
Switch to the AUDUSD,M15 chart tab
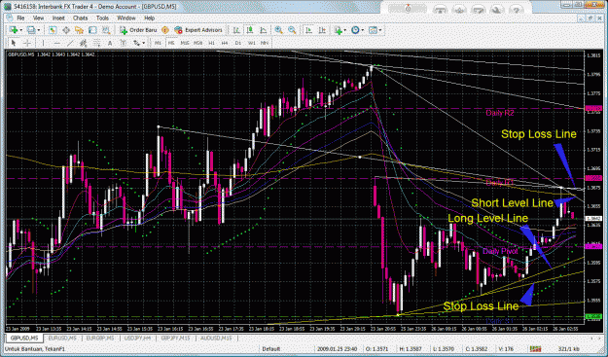click(x=216, y=339)
